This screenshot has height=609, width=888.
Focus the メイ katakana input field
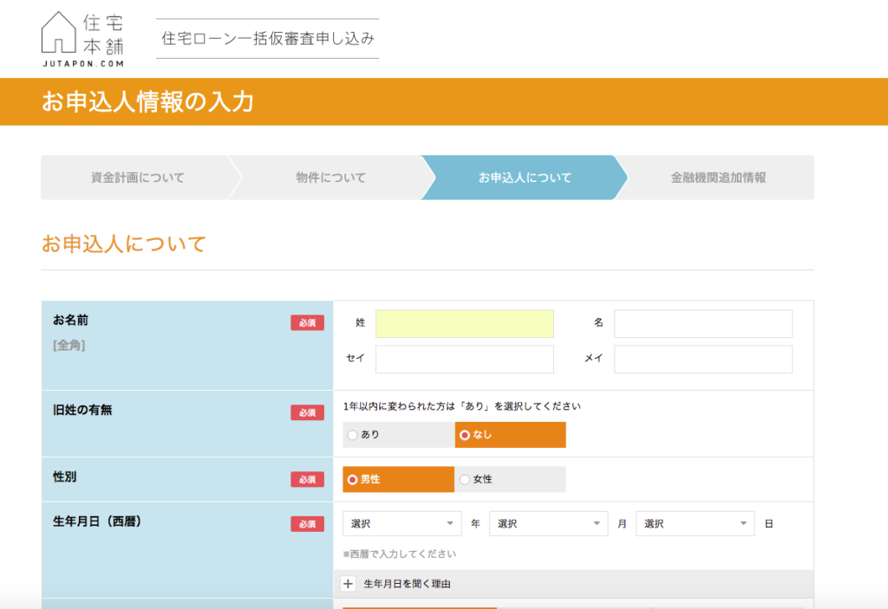(702, 359)
